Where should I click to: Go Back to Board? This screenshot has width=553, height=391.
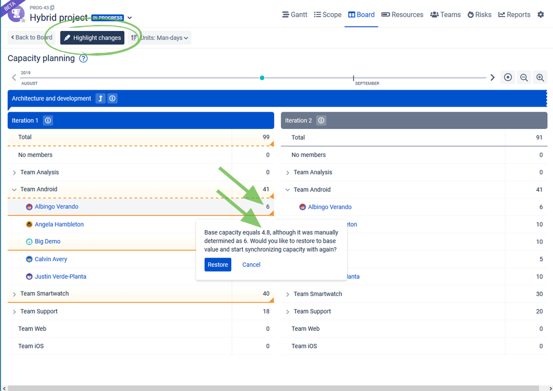coord(32,38)
